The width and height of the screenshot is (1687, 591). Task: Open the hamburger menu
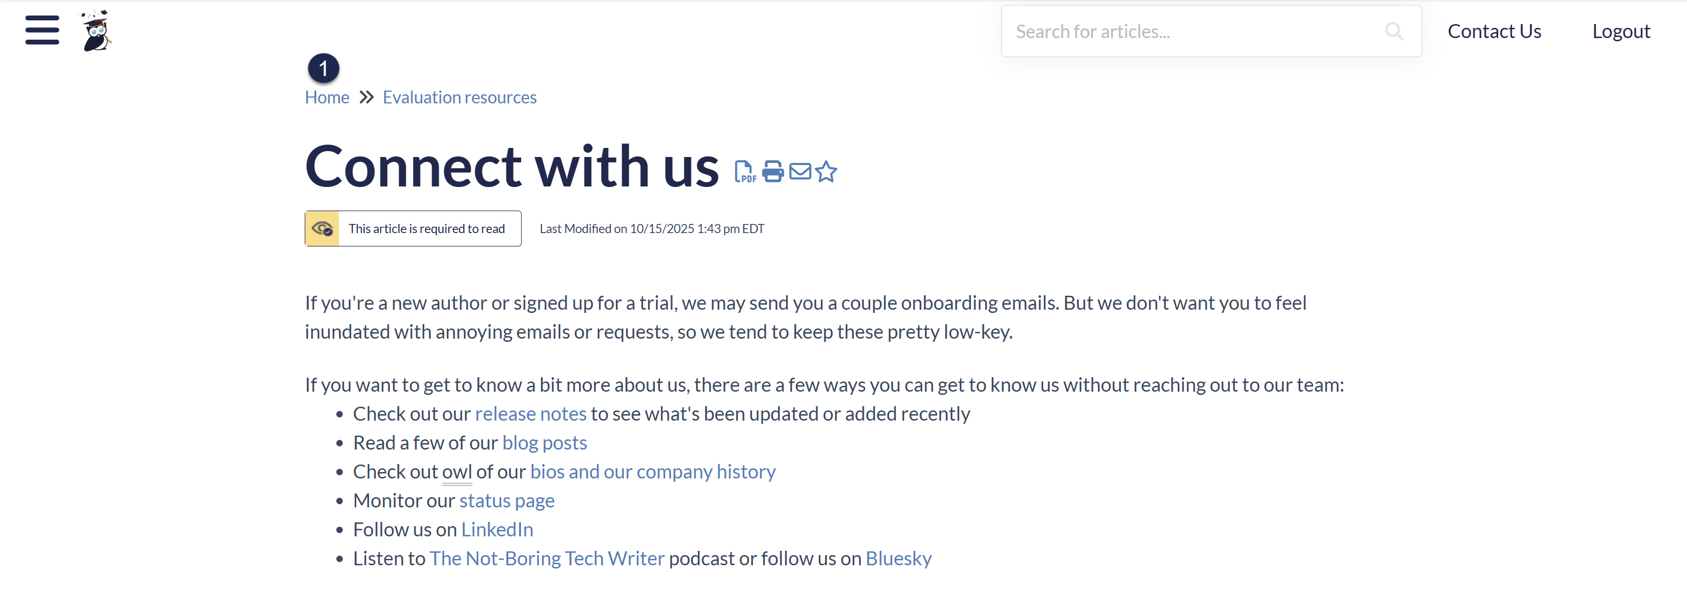pos(42,30)
